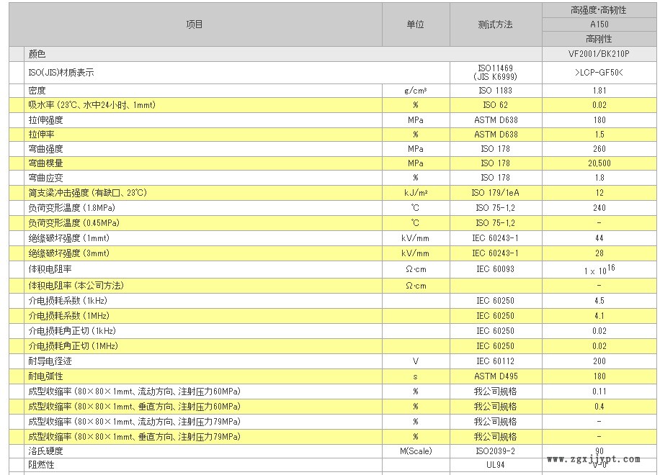Viewport: 660px width, 475px height.
Task: Click the >LCP-GF50< material designation
Action: pos(599,73)
